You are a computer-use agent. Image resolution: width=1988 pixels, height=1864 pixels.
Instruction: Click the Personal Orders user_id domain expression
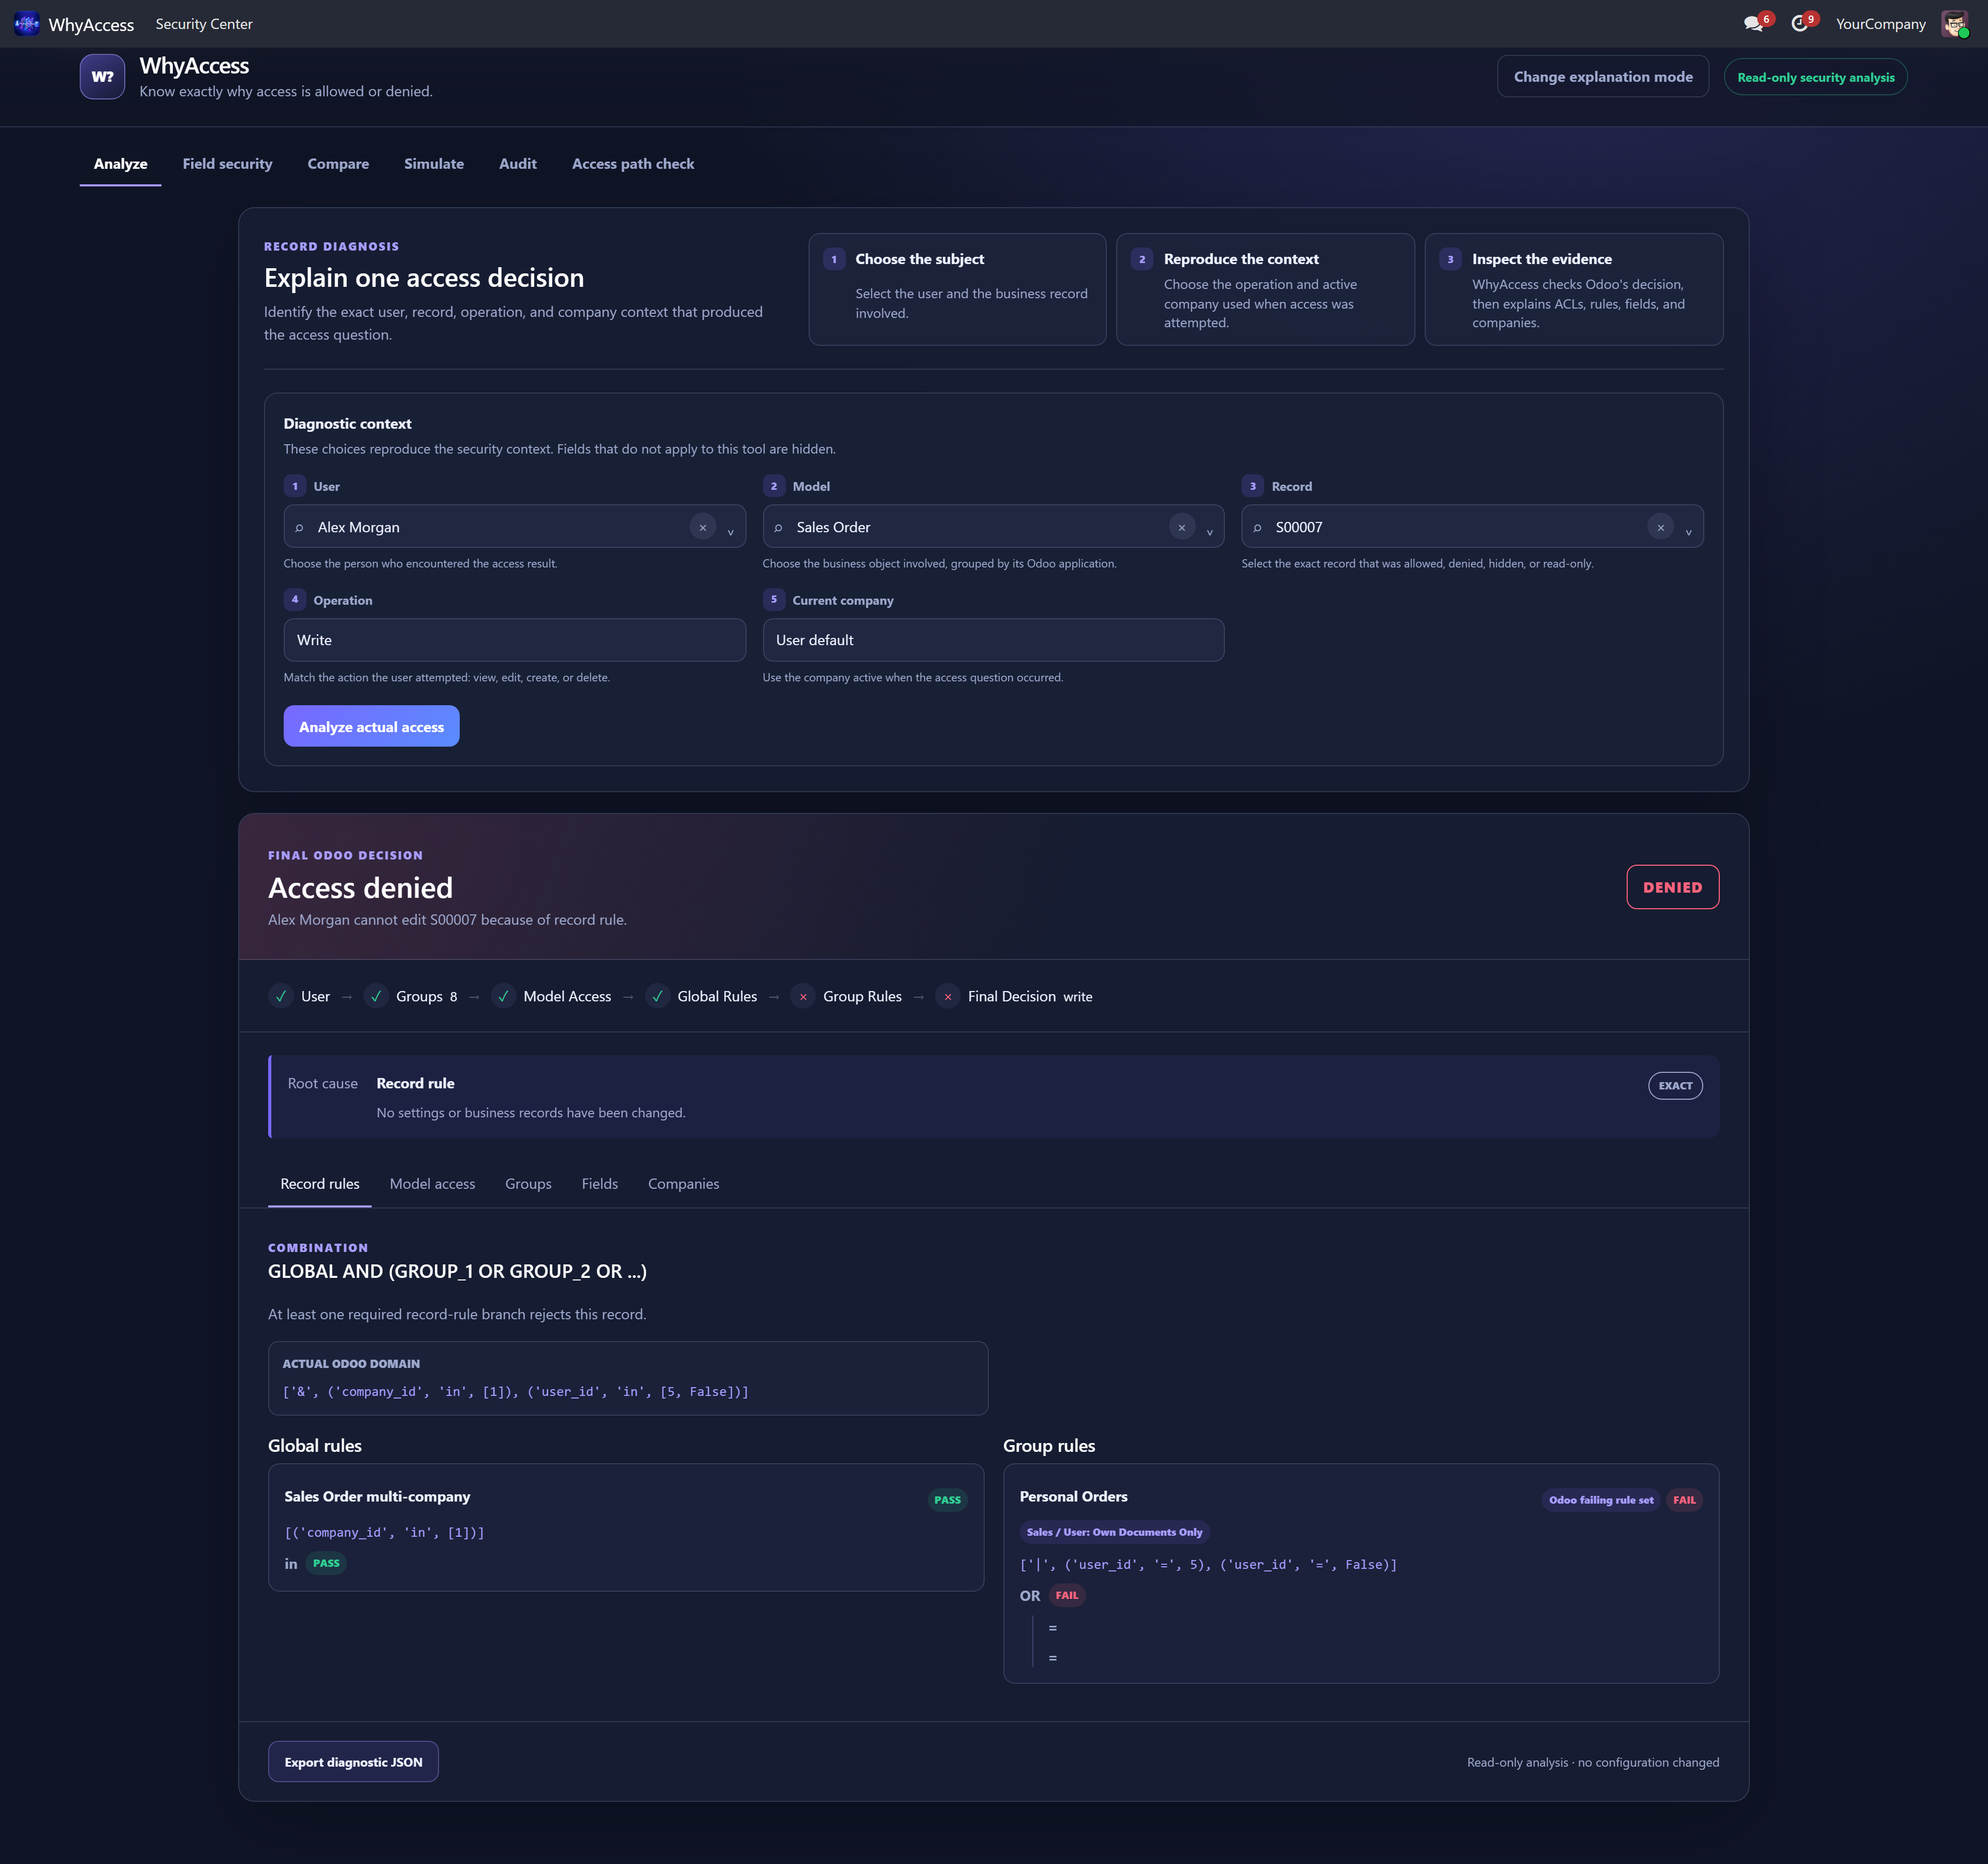point(1208,1565)
